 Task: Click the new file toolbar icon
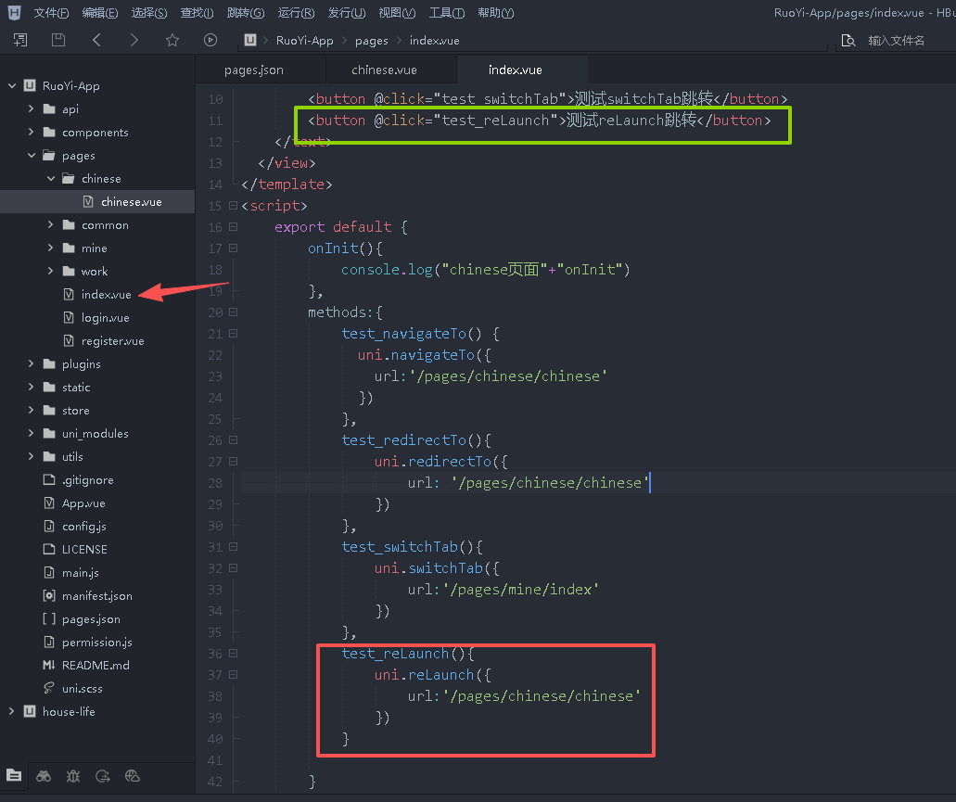[20, 40]
